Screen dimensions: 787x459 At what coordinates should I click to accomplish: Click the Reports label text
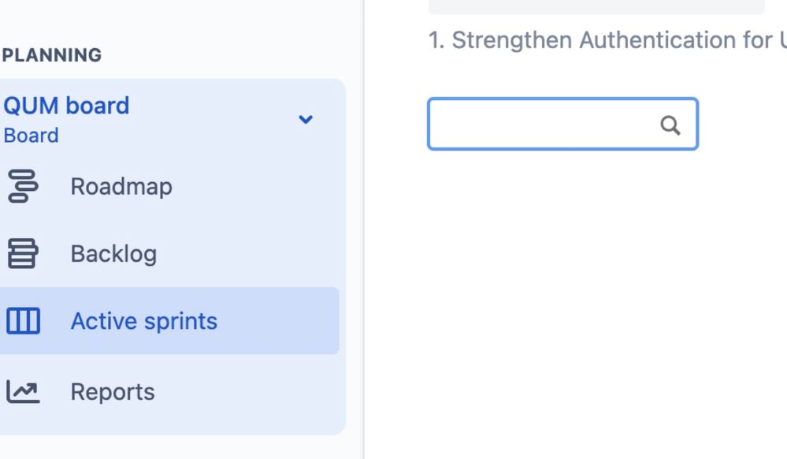(113, 391)
